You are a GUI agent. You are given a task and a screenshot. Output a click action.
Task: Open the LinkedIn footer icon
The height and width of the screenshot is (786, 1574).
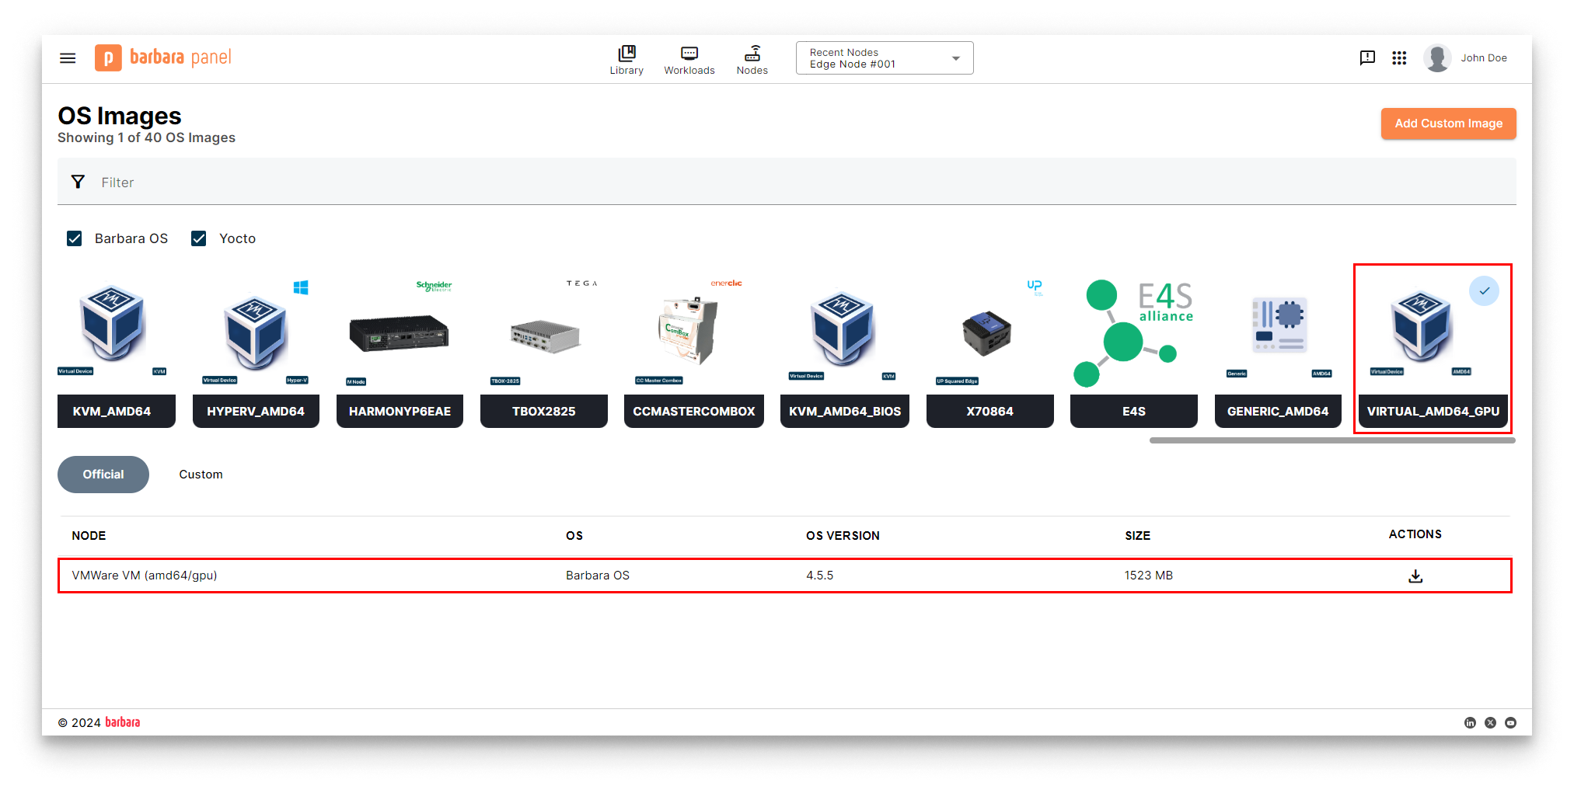[1470, 722]
